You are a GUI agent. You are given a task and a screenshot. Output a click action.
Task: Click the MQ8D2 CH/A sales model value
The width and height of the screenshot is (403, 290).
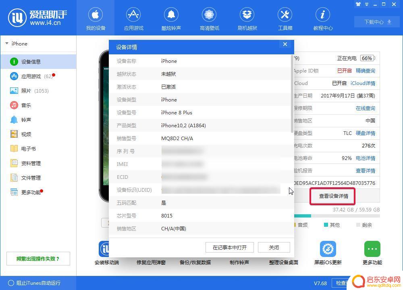[x=177, y=138]
